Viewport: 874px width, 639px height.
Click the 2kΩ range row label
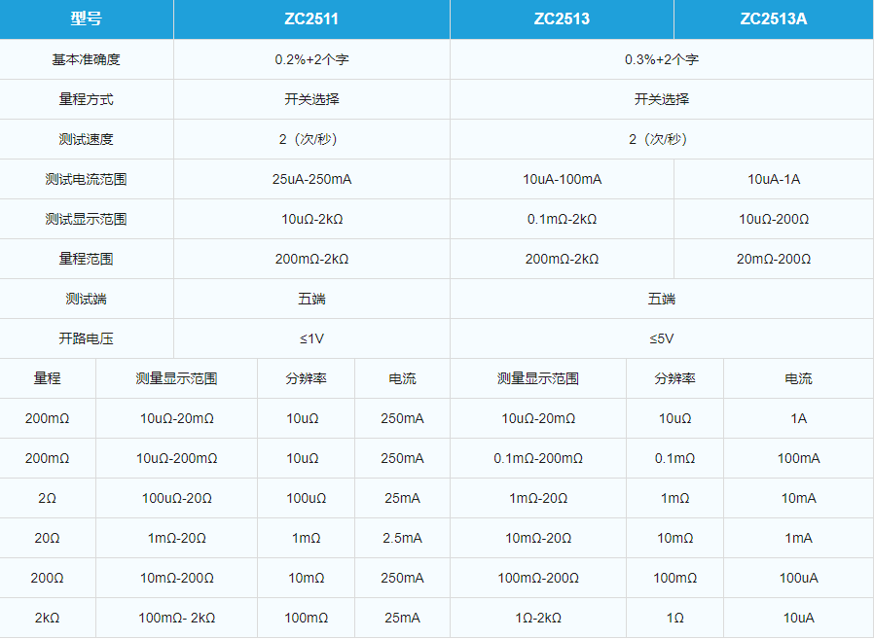click(x=48, y=619)
